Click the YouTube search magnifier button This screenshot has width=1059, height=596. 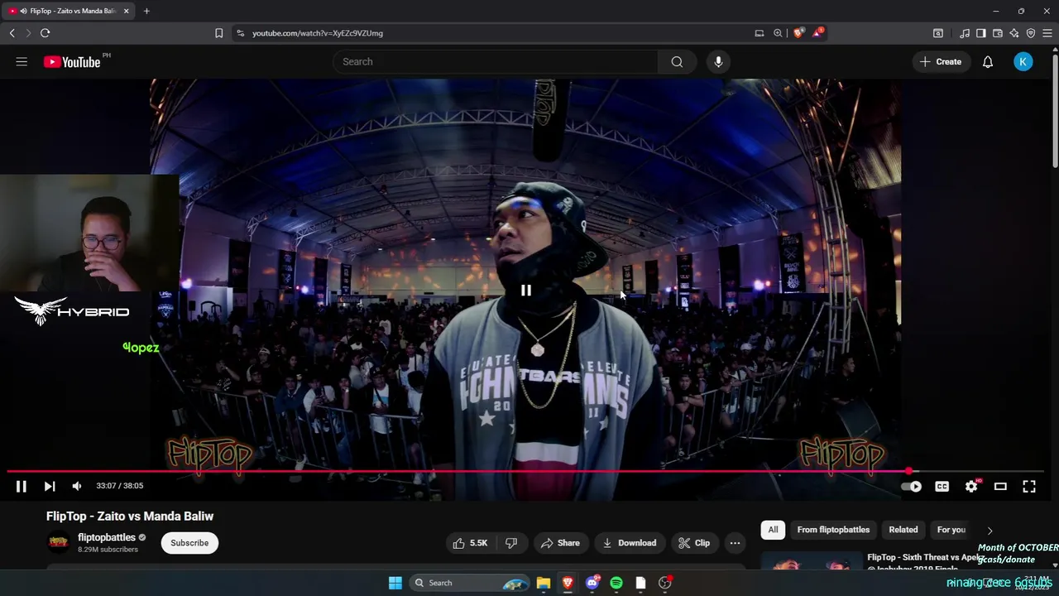(x=677, y=61)
